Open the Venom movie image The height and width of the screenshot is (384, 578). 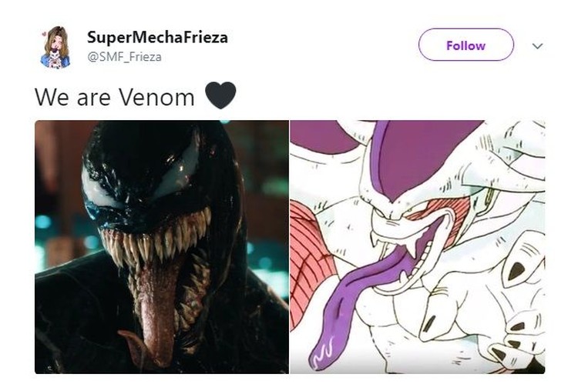tap(162, 247)
